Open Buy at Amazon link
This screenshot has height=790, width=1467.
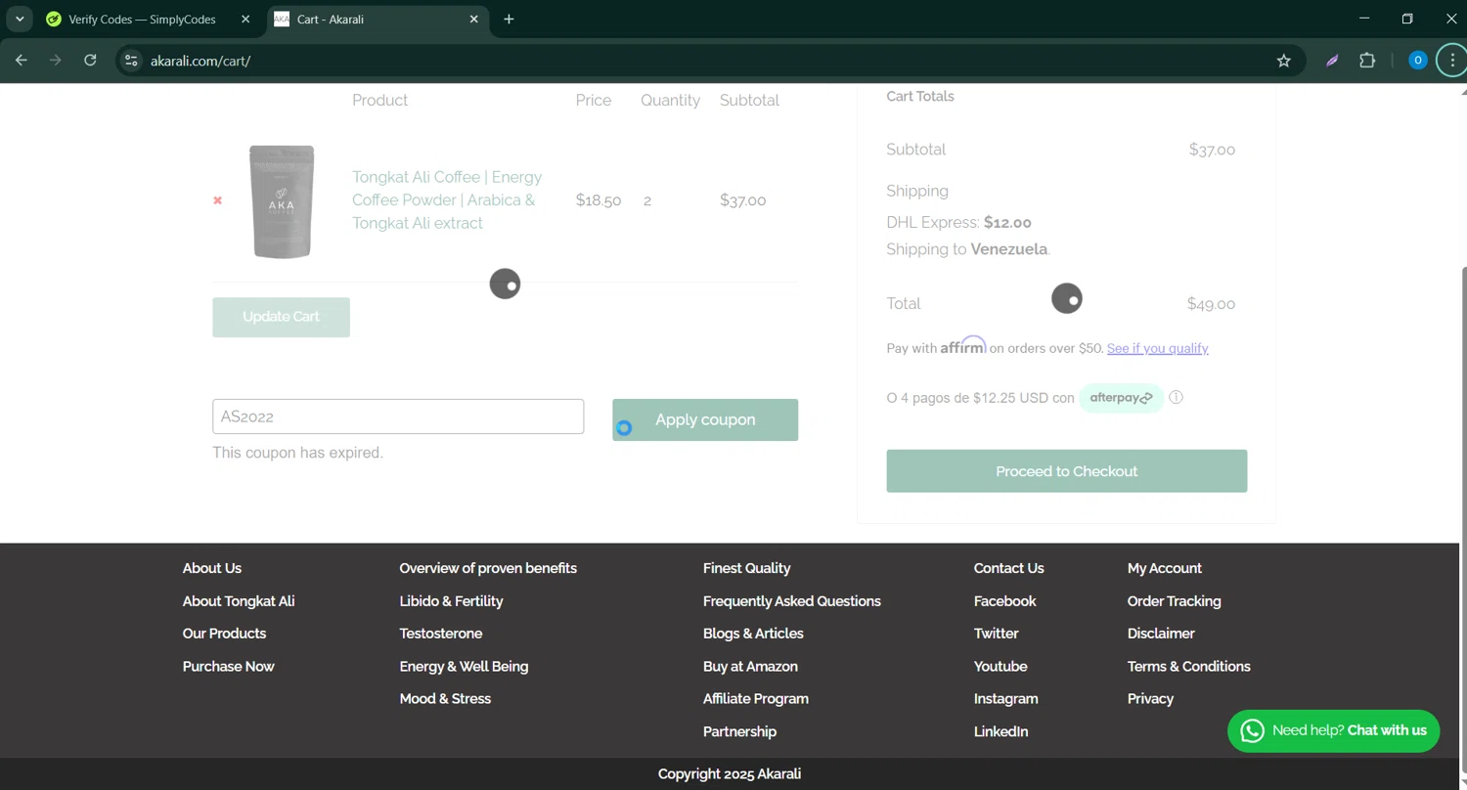coord(750,667)
